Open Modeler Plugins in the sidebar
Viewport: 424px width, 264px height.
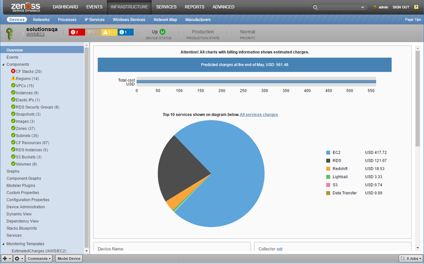[x=21, y=186]
